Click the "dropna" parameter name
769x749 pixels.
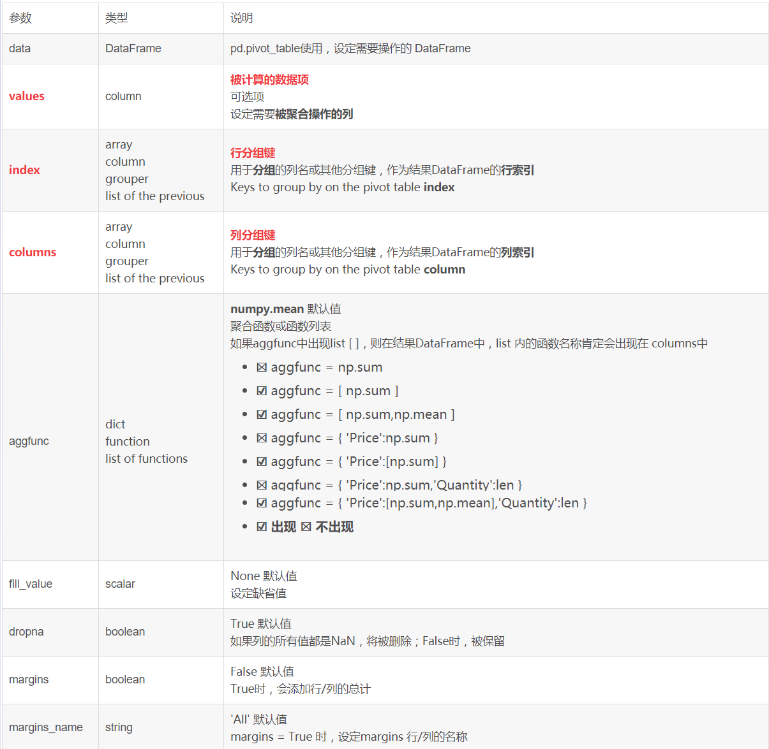pyautogui.click(x=26, y=632)
